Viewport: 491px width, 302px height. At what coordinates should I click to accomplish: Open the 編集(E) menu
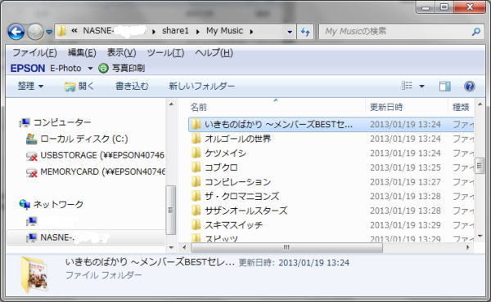pyautogui.click(x=82, y=52)
